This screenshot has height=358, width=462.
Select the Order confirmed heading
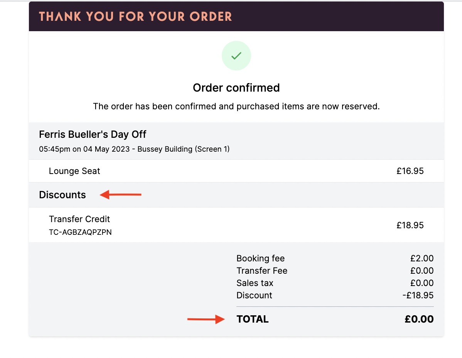tap(236, 88)
